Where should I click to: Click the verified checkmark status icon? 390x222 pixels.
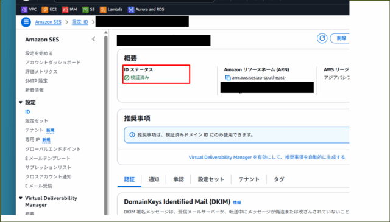[x=127, y=78]
